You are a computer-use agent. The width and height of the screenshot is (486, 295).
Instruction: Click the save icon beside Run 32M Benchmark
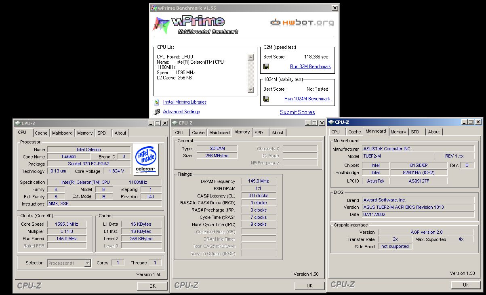click(x=266, y=66)
